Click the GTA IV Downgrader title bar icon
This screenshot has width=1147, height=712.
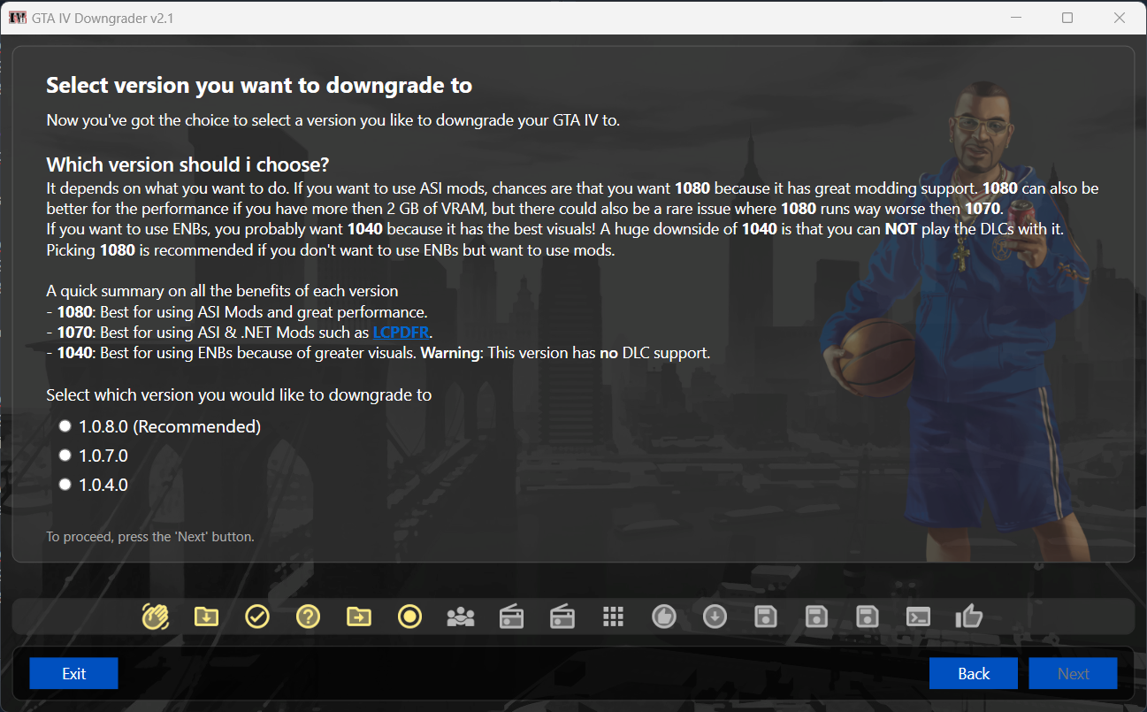click(17, 18)
